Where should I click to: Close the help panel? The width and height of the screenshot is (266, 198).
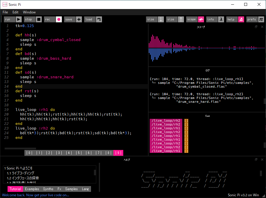tap(262, 160)
